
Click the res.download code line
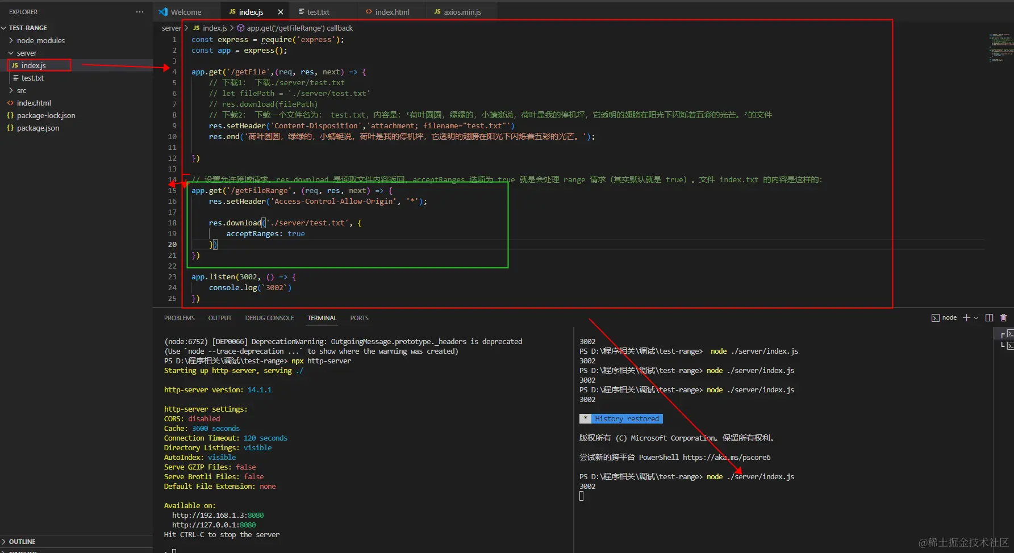tap(285, 223)
